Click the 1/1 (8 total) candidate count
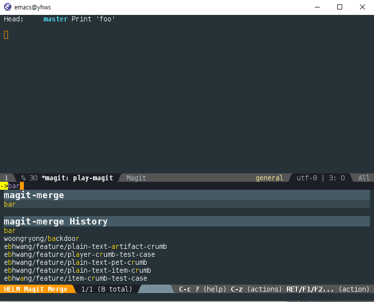The image size is (374, 302). (x=106, y=289)
